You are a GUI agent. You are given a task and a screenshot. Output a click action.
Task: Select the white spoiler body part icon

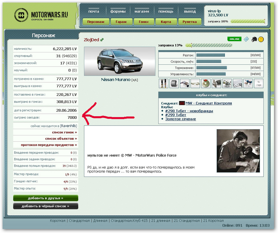point(195,84)
